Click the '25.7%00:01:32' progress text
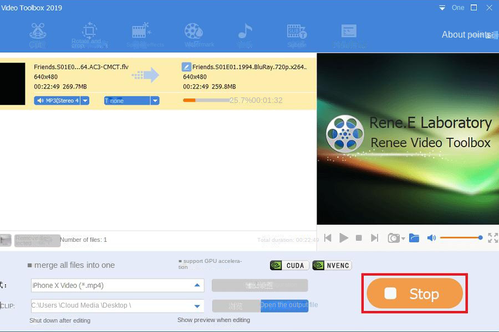 (256, 100)
